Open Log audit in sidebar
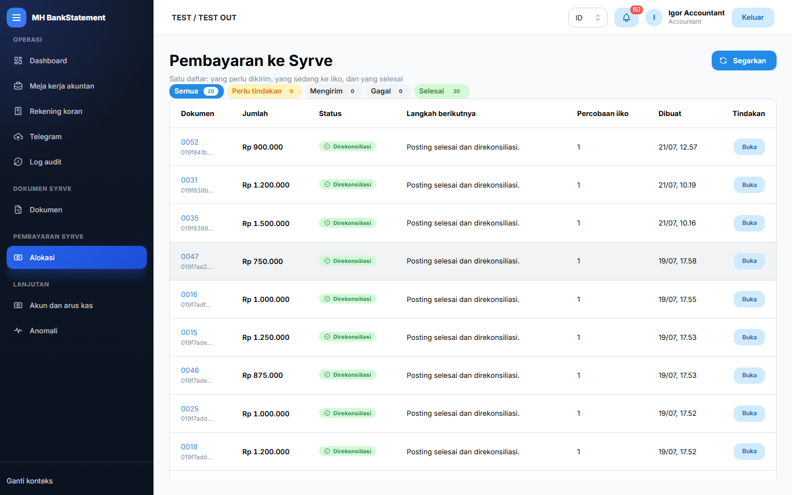Image resolution: width=792 pixels, height=495 pixels. click(x=76, y=162)
